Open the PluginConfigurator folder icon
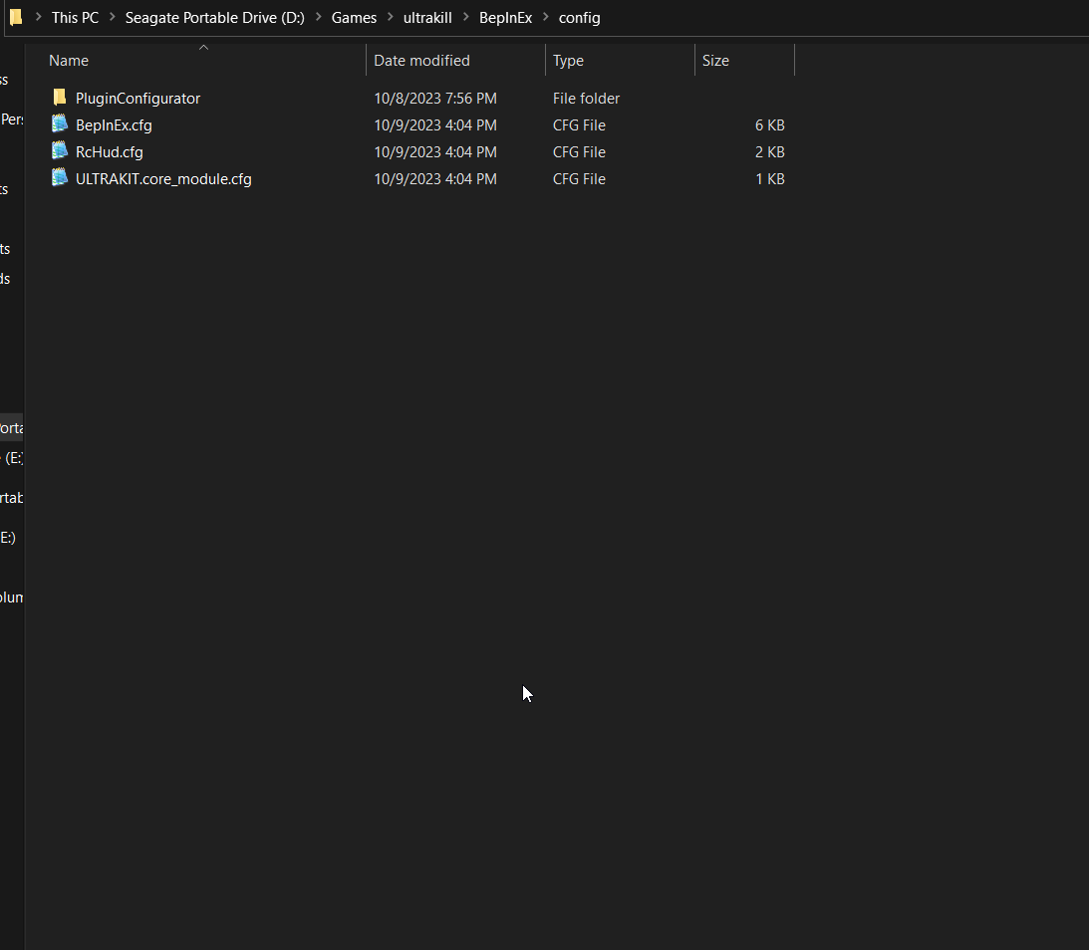This screenshot has height=950, width=1089. click(x=59, y=98)
